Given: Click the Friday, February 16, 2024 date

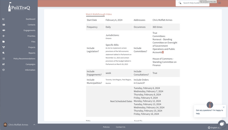Looking at the screenshot, I should click(146, 114).
